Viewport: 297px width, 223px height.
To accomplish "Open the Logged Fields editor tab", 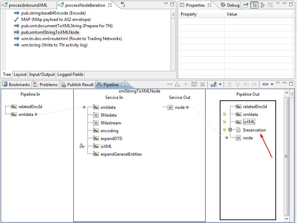I will 70,74.
